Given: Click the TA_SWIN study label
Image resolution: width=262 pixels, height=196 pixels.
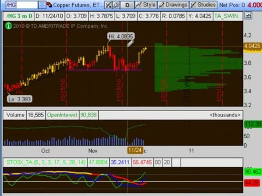Looking at the screenshot, I should [x=228, y=16].
